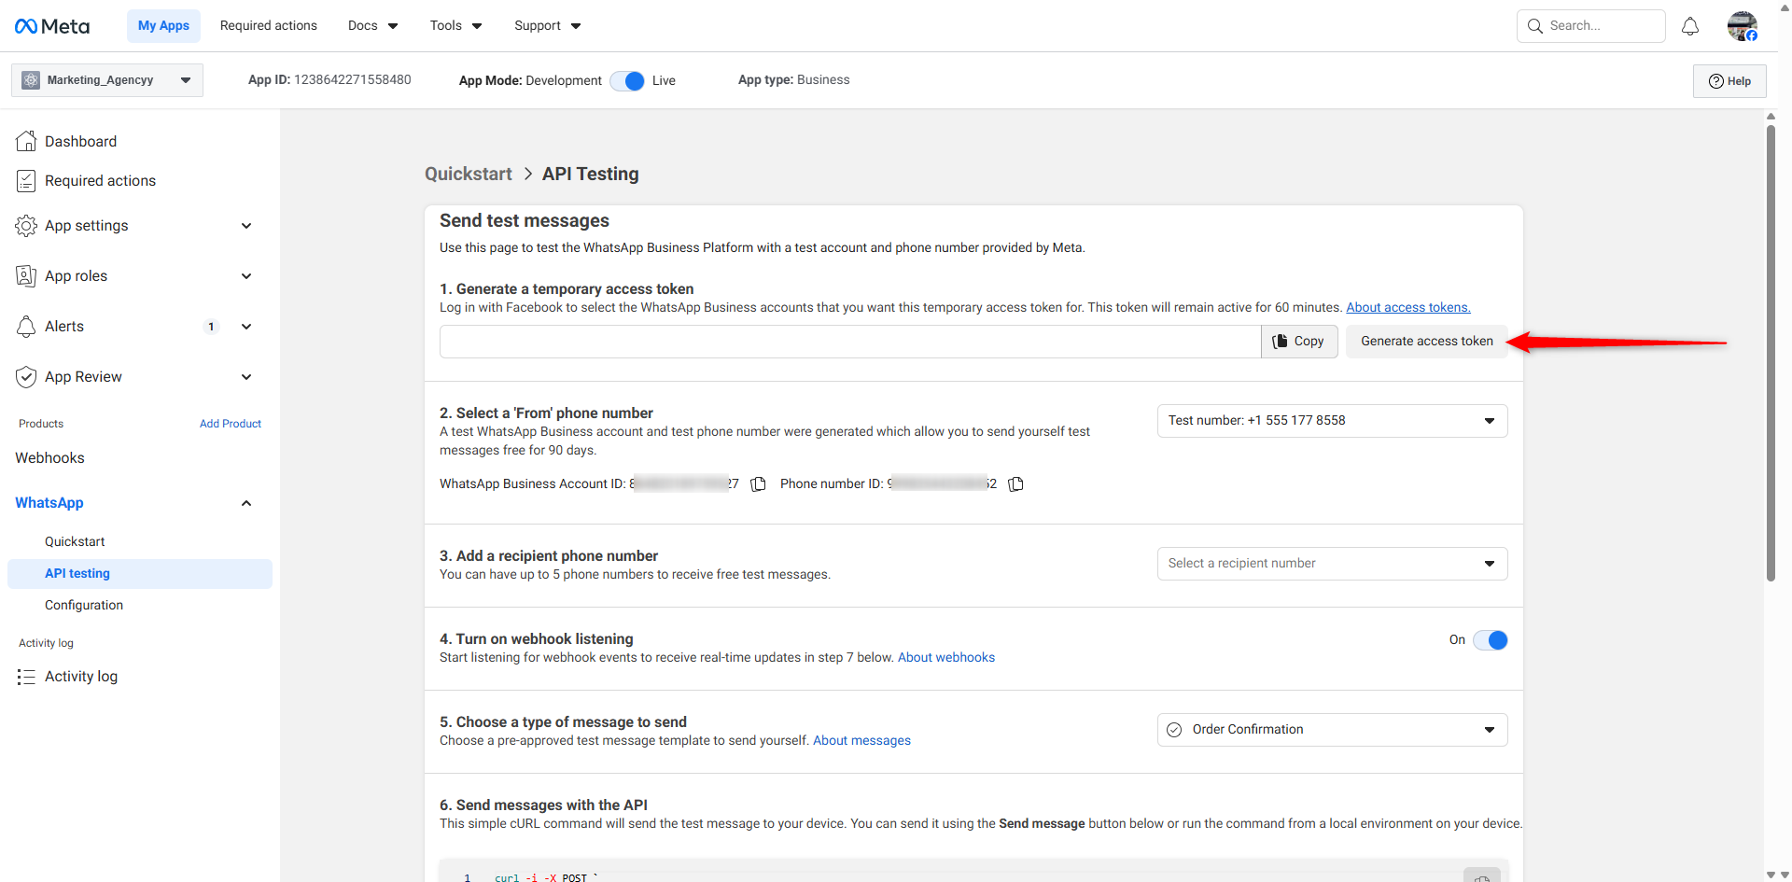Click the page vertical scrollbar
The width and height of the screenshot is (1792, 882).
[x=1771, y=353]
